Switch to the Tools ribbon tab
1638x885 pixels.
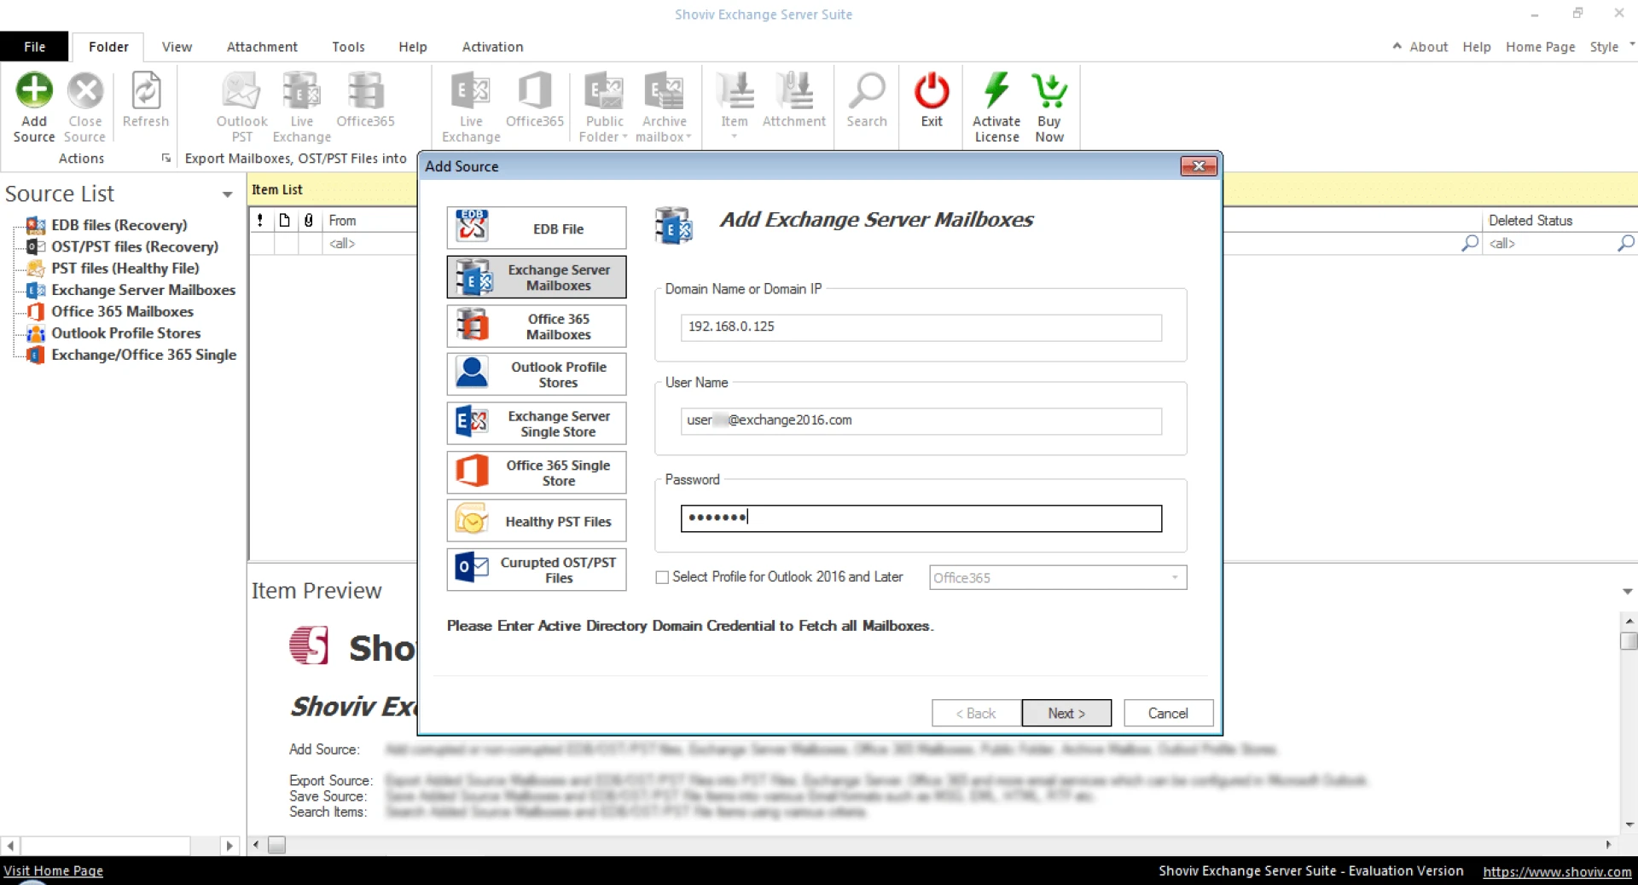pos(348,47)
